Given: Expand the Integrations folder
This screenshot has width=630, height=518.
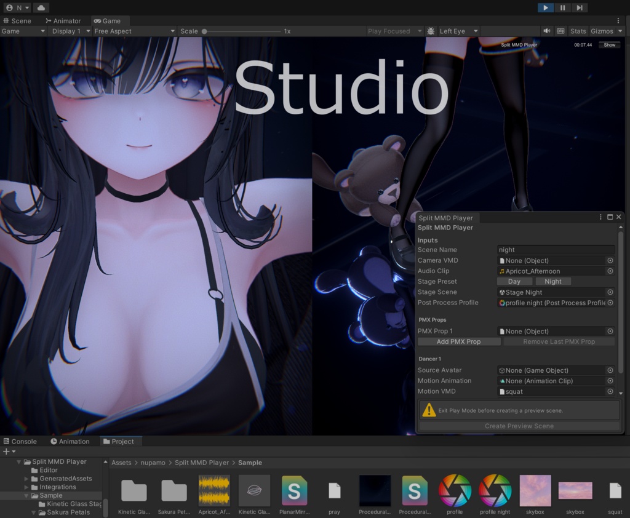Looking at the screenshot, I should (x=26, y=487).
